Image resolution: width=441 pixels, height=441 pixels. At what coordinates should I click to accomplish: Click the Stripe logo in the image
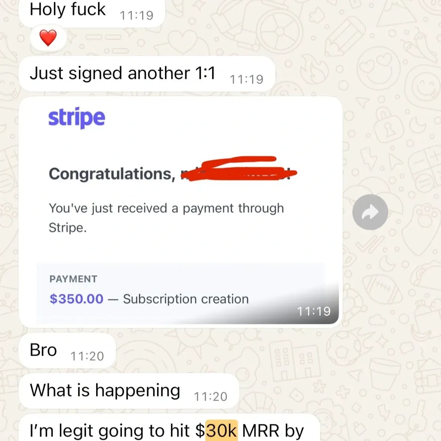click(77, 118)
